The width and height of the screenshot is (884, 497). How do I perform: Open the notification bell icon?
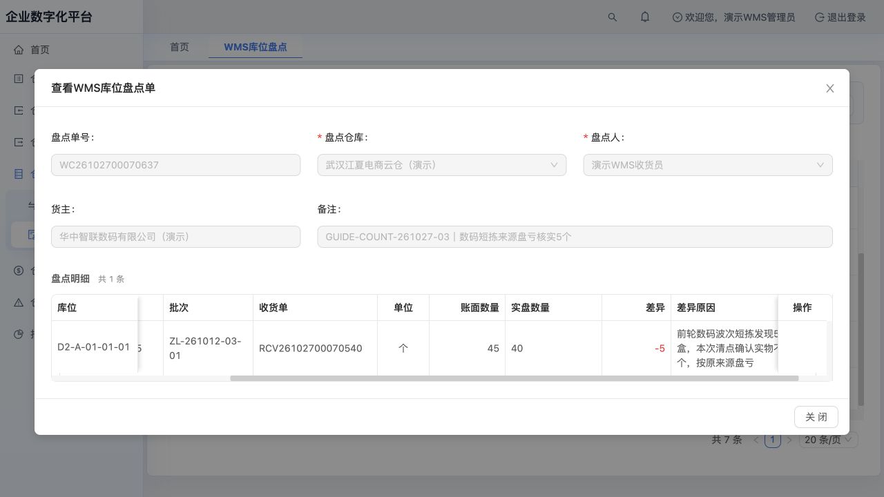[645, 17]
